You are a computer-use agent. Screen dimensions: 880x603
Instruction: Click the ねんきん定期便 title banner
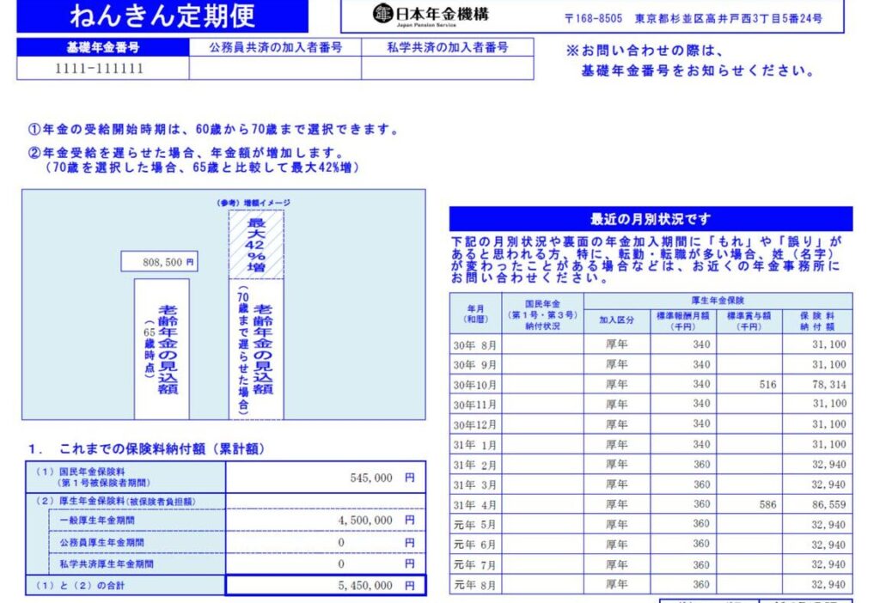pos(162,15)
